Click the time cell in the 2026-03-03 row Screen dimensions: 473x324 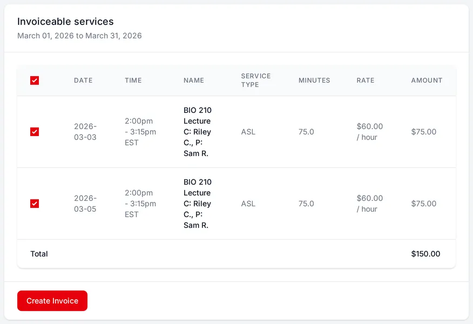pyautogui.click(x=140, y=132)
